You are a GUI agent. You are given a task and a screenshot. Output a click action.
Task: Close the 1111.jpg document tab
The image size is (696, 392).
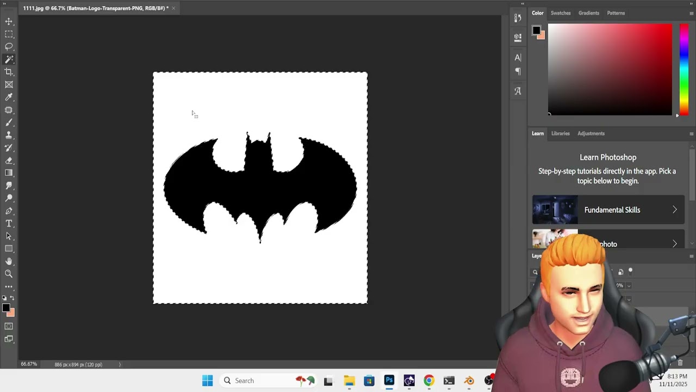click(x=173, y=8)
